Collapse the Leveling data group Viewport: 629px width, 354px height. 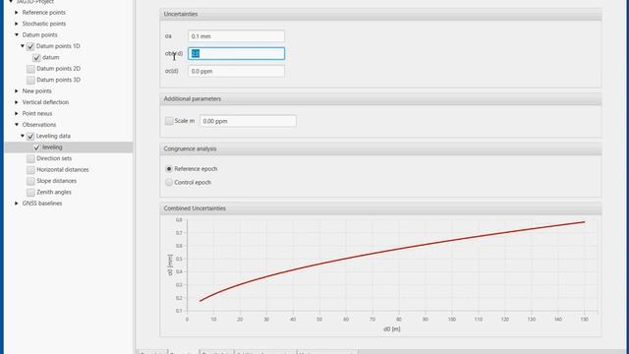coord(23,136)
